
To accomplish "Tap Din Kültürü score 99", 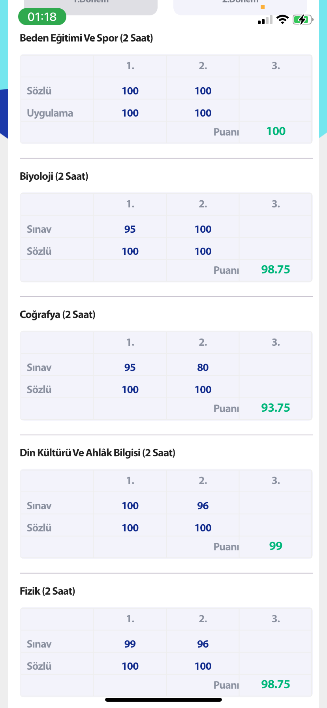I will tap(276, 546).
